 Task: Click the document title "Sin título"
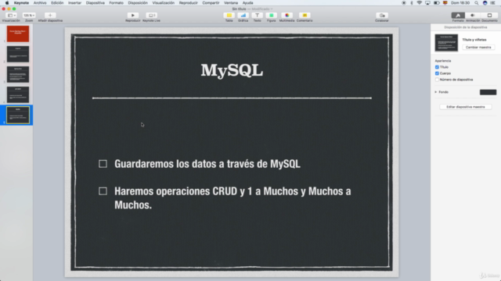coord(239,9)
